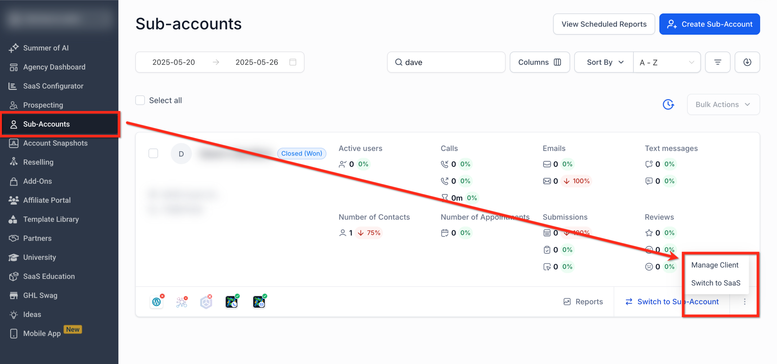Open the WordPress integration icon
The width and height of the screenshot is (777, 364).
click(x=157, y=301)
